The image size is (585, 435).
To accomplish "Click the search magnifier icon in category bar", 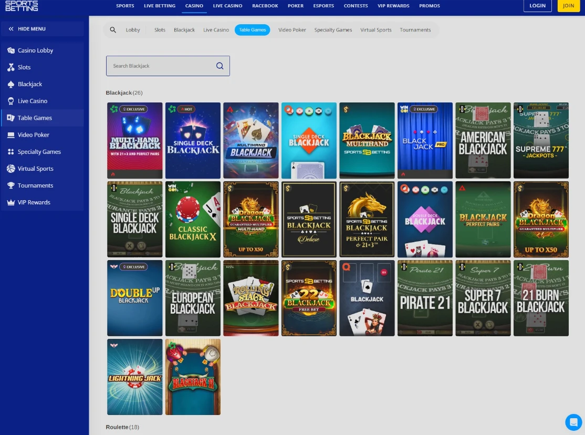I will point(113,30).
